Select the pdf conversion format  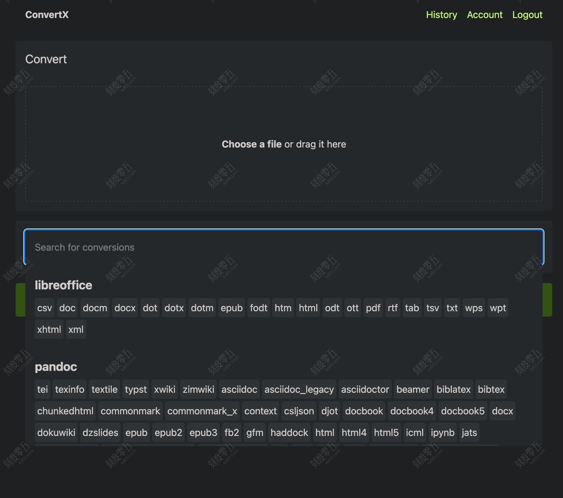tap(373, 308)
